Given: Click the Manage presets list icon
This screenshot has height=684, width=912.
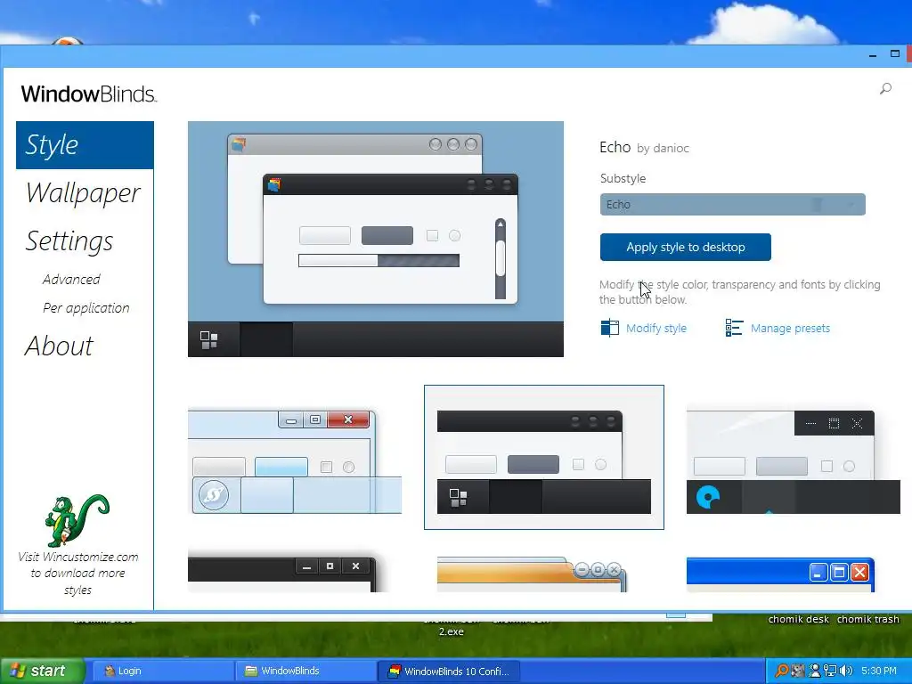Looking at the screenshot, I should [734, 328].
